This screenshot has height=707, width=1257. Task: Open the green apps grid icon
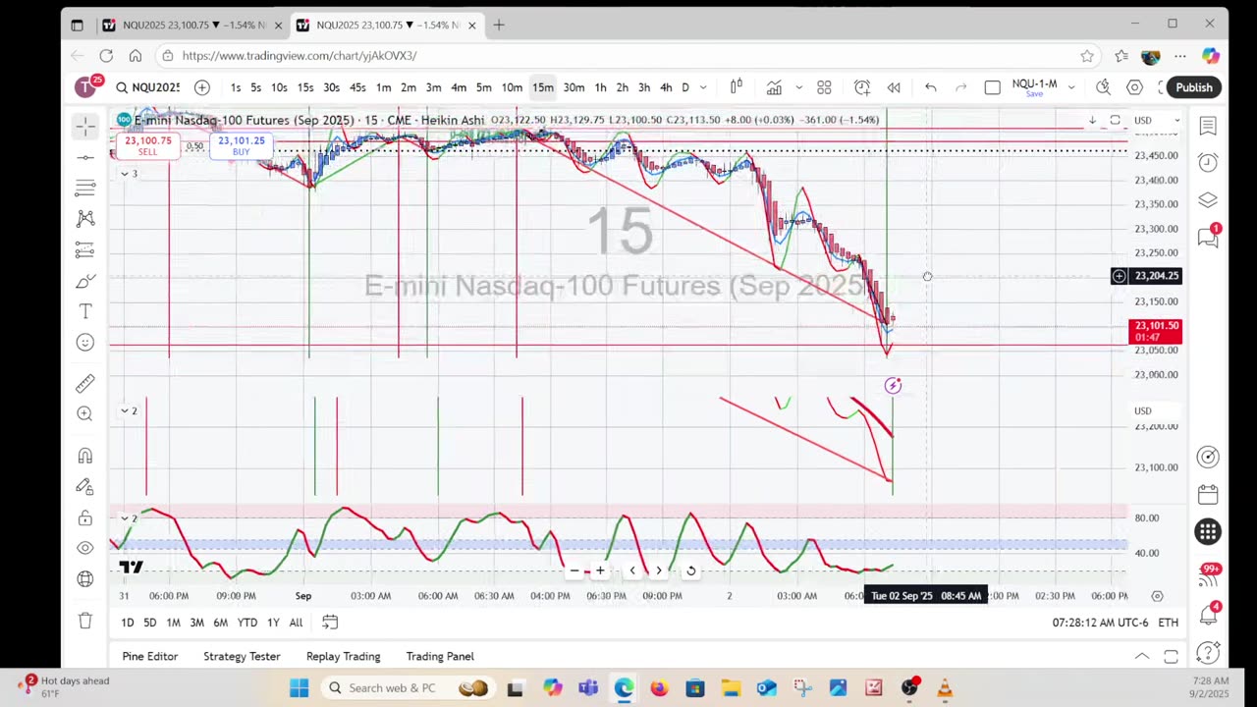(1208, 531)
